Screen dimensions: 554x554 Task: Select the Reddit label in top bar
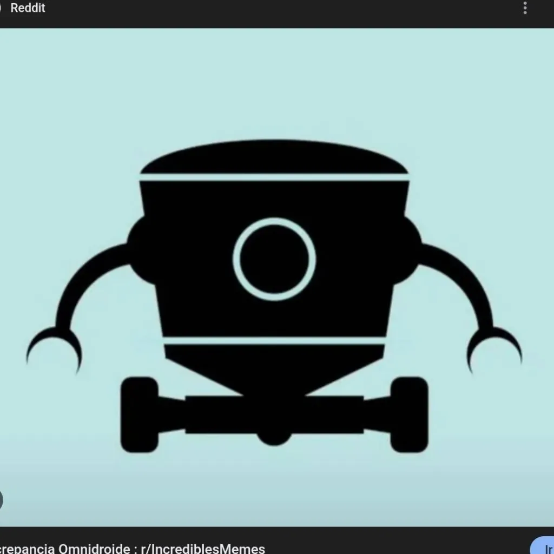click(x=28, y=8)
